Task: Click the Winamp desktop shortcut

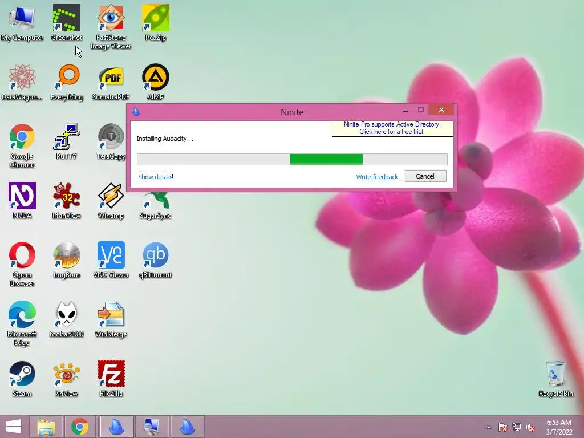Action: coord(111,201)
